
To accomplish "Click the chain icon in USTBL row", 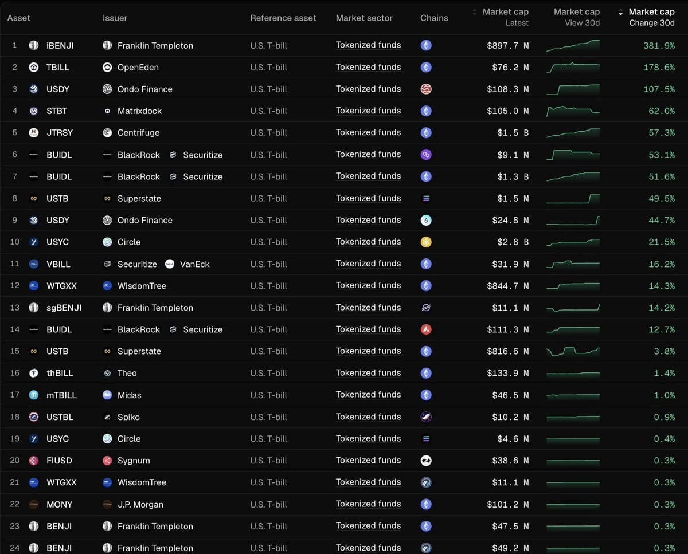I will 426,417.
